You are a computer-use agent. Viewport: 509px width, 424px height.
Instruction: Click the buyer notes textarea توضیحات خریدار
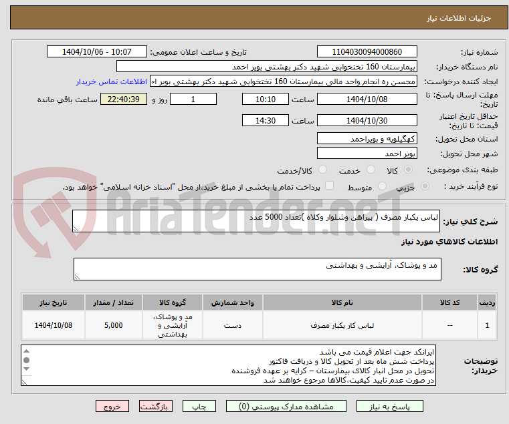pos(229,365)
